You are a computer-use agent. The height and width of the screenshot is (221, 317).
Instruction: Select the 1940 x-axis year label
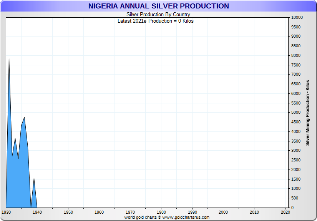[x=37, y=212]
